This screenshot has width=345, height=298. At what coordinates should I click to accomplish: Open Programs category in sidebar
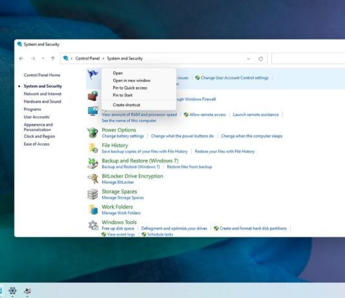click(x=32, y=109)
